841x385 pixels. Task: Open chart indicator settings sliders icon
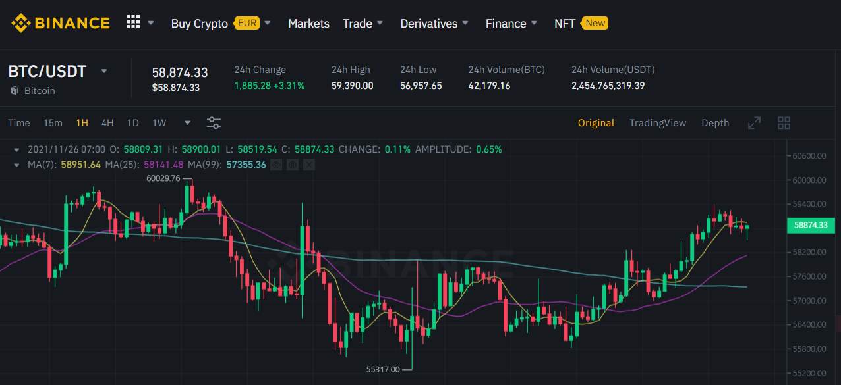coord(214,123)
